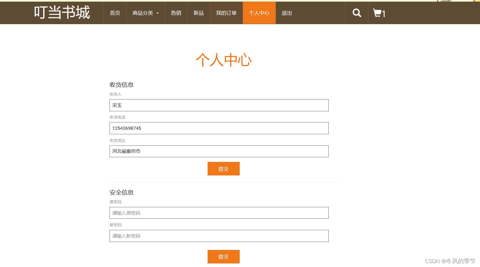This screenshot has height=267, width=480.
Task: Select the 收货电话 phone input
Action: [x=219, y=128]
